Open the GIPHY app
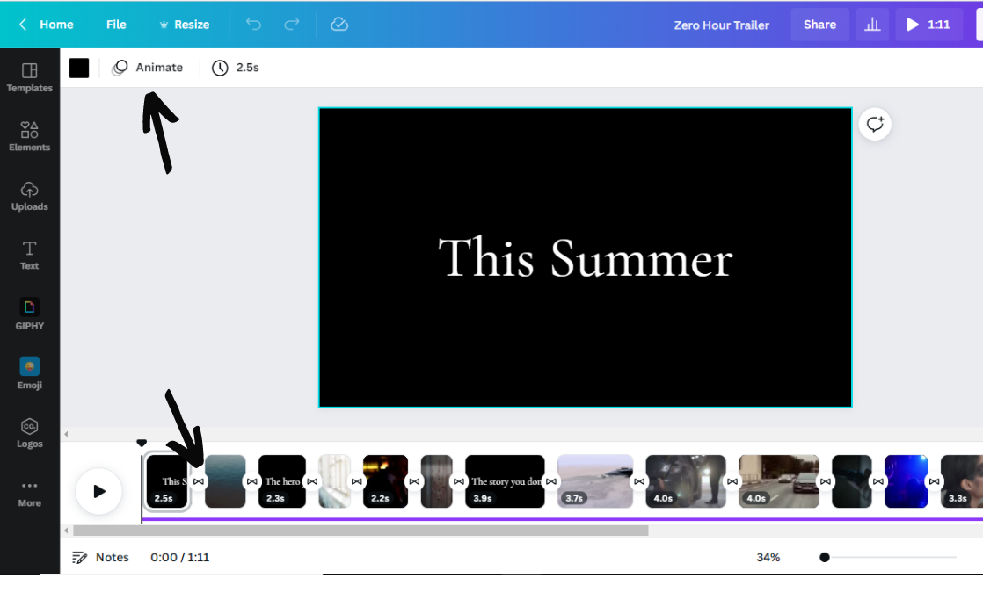The width and height of the screenshot is (983, 614). coord(30,314)
